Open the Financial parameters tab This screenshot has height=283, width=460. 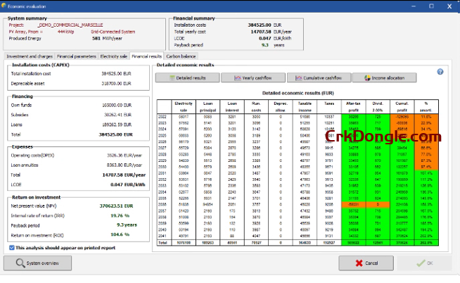click(x=77, y=56)
